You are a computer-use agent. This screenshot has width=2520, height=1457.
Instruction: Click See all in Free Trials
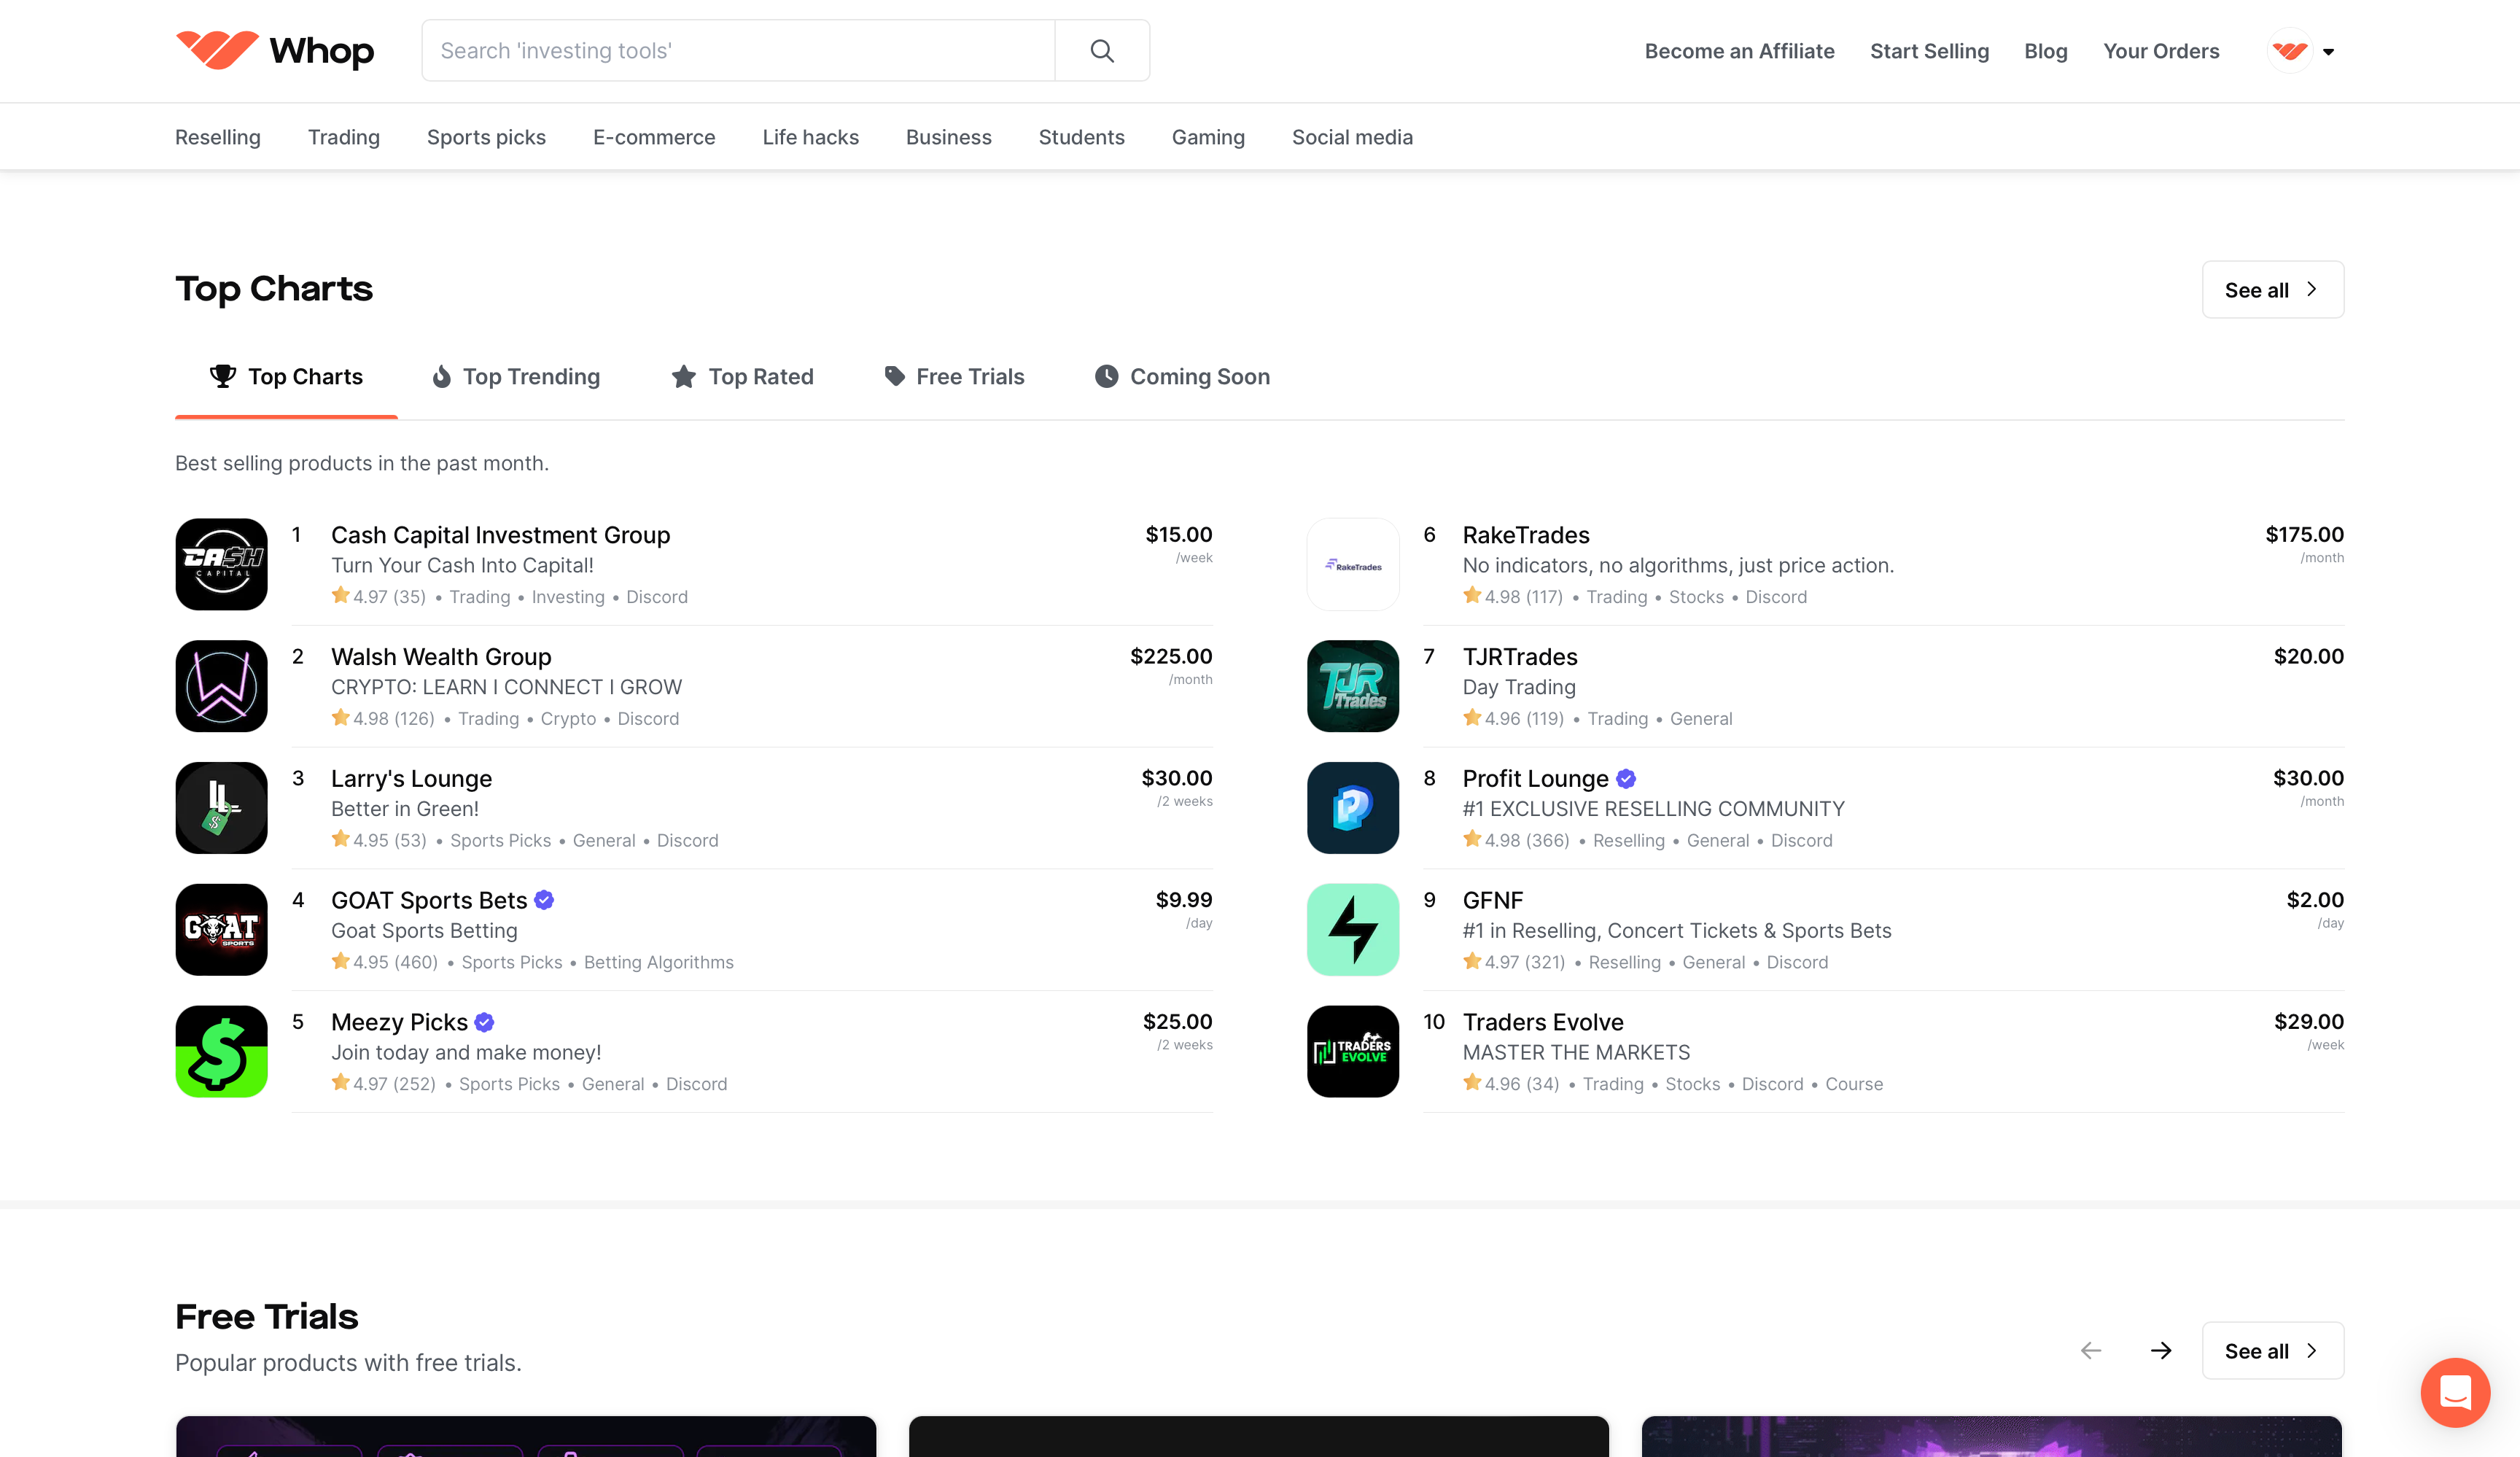(x=2271, y=1351)
